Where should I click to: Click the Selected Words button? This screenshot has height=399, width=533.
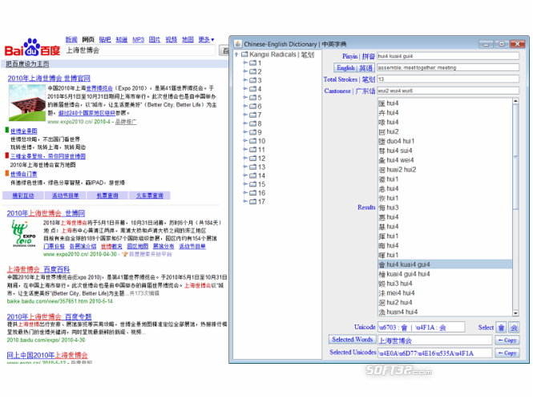(x=352, y=340)
